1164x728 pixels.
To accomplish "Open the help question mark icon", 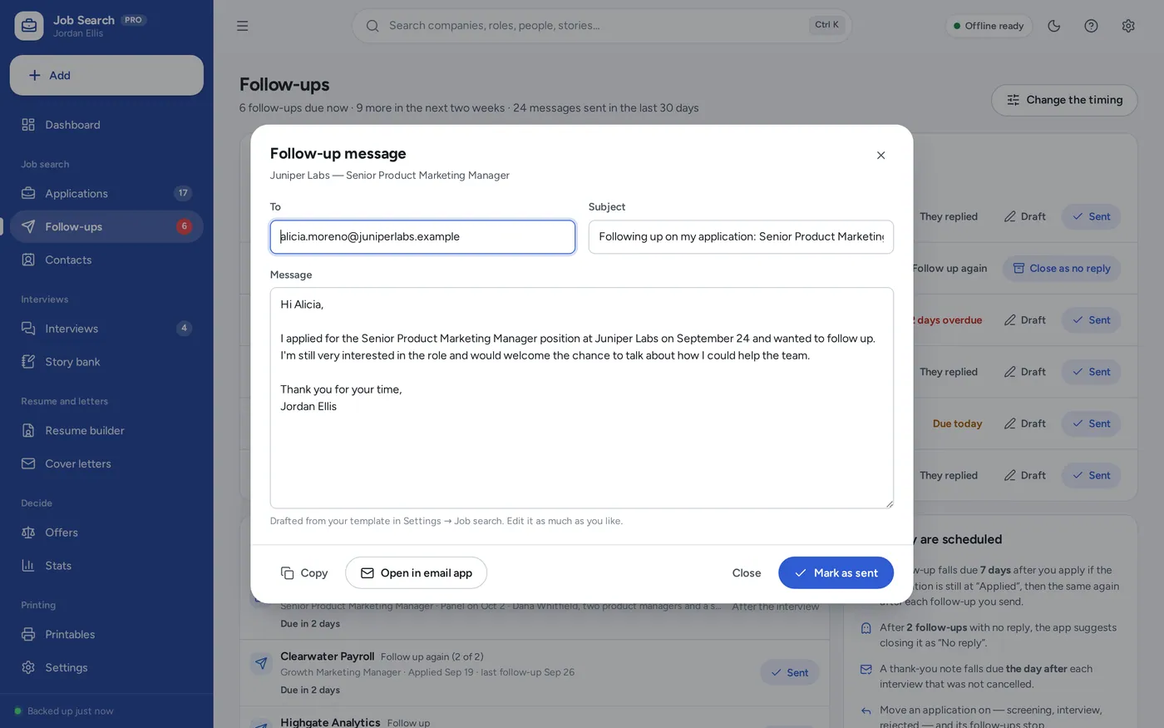I will pos(1091,26).
